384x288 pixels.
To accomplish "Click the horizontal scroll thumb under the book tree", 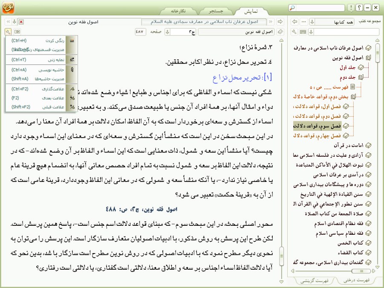I will point(361,271).
